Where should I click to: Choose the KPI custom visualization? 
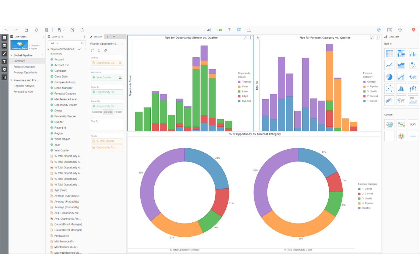point(413,124)
